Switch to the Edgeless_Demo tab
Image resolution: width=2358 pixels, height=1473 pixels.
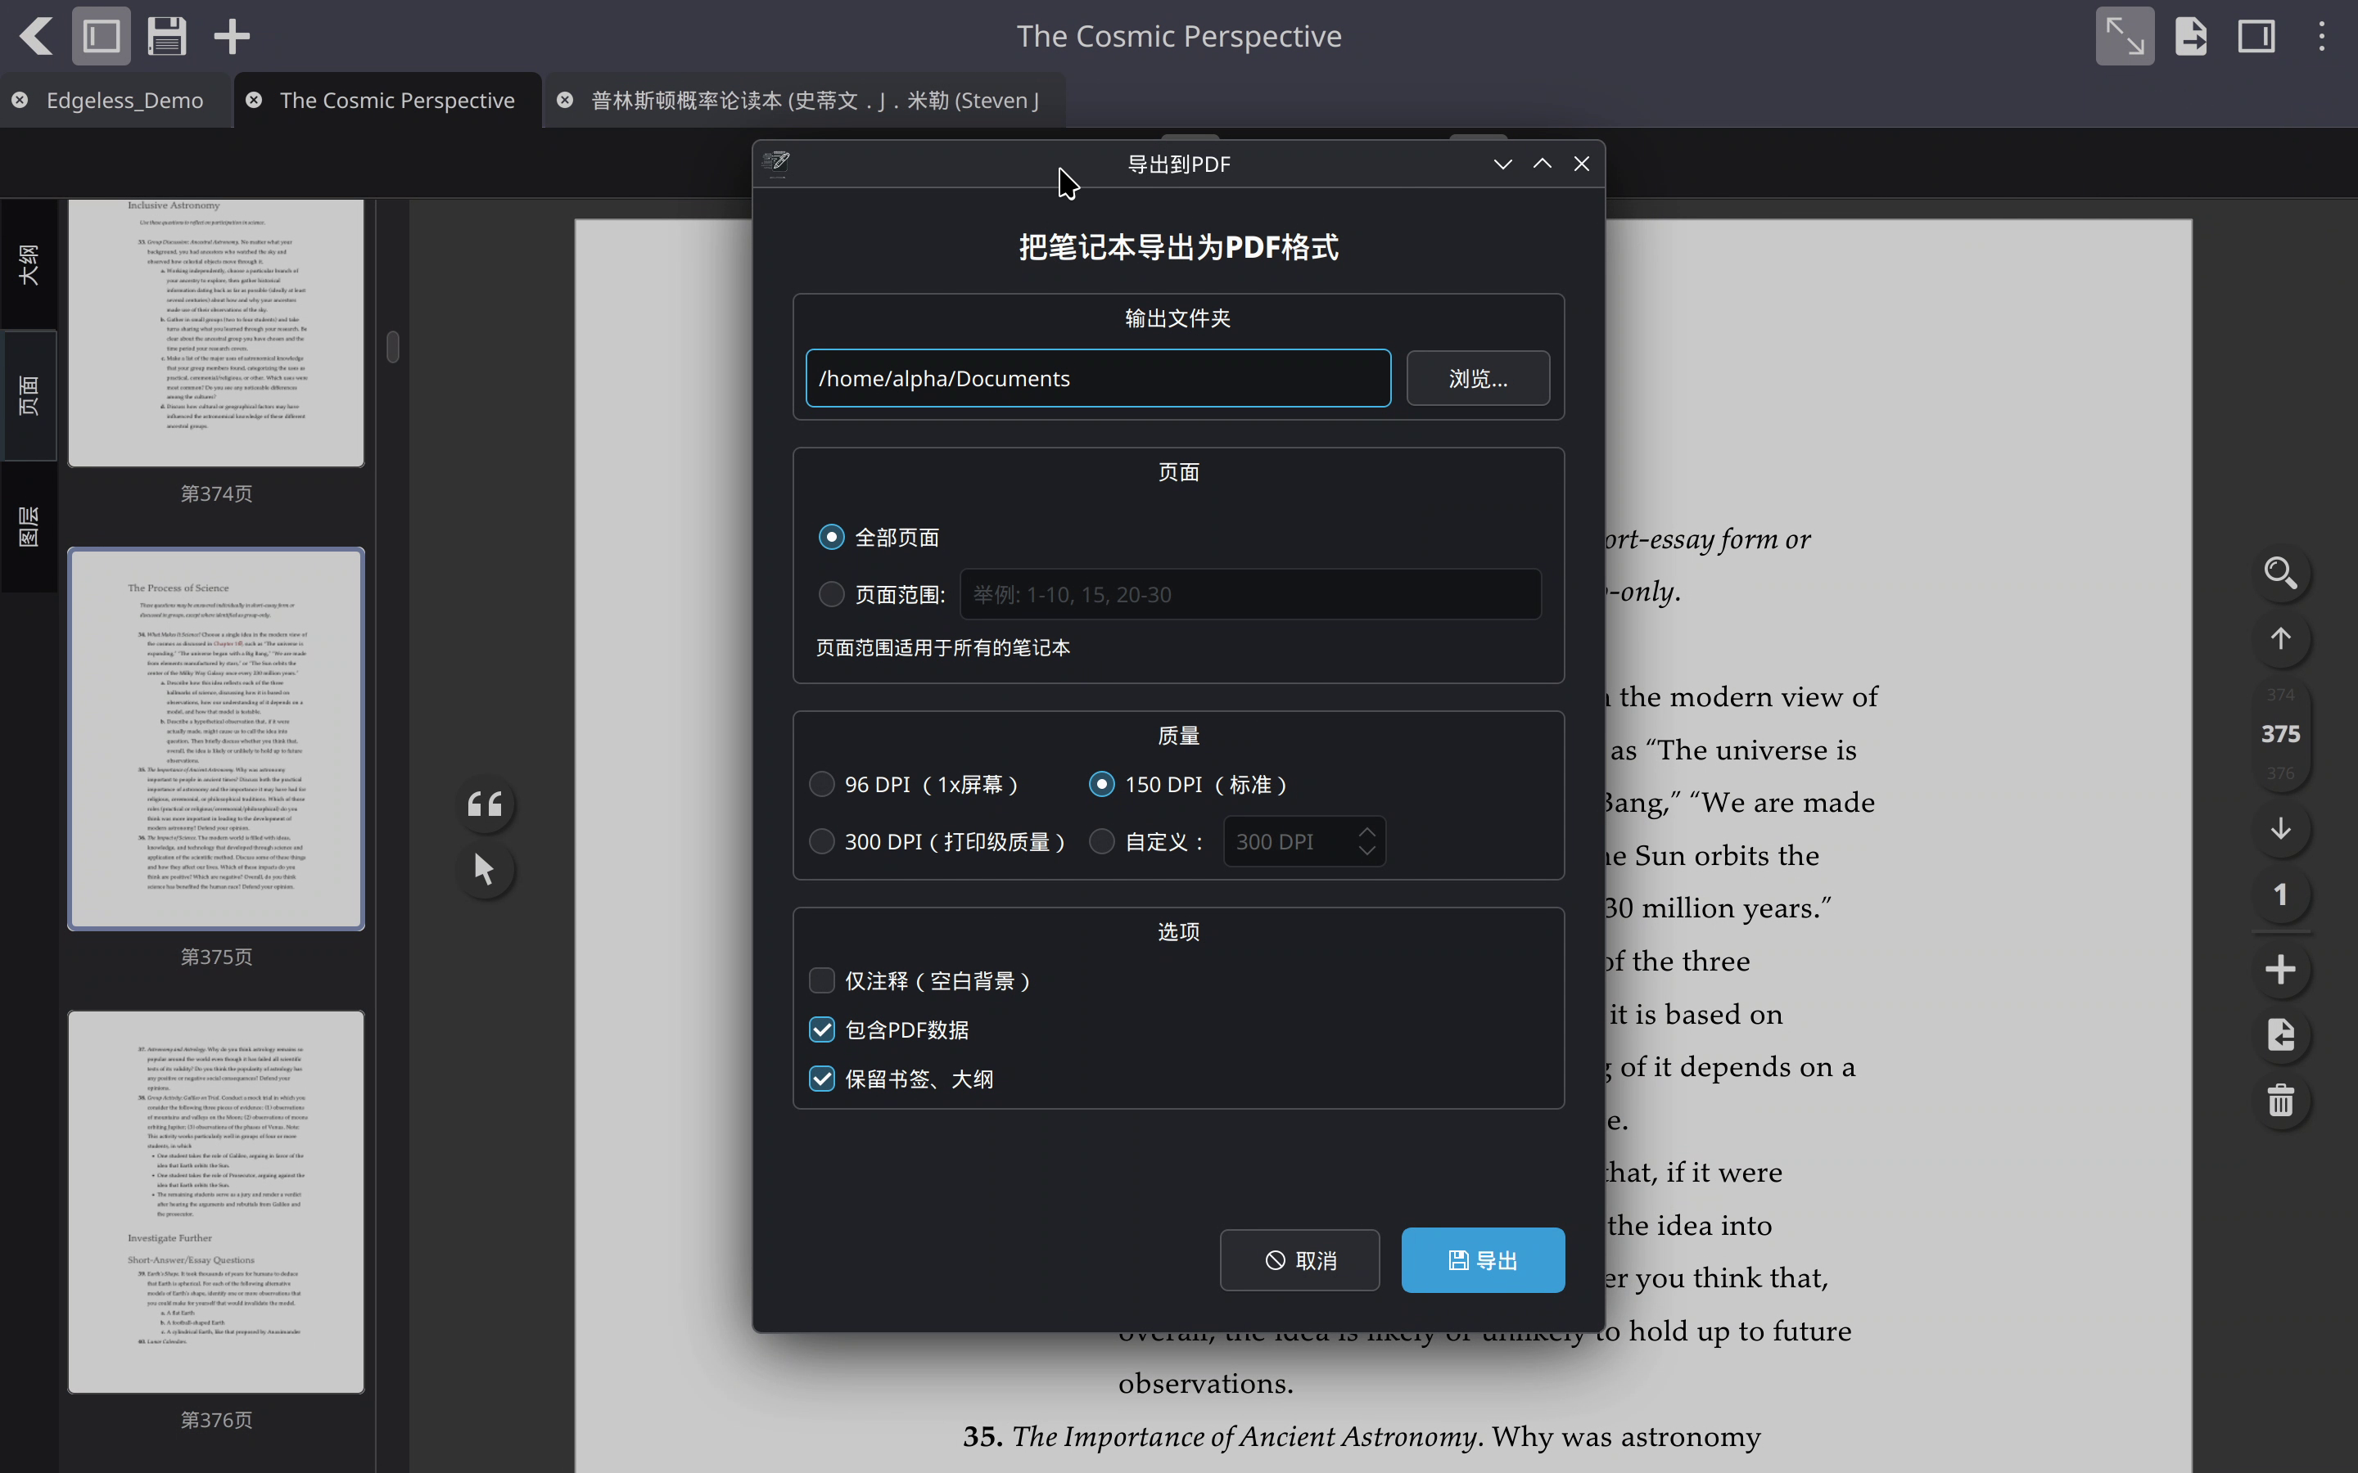click(x=124, y=101)
